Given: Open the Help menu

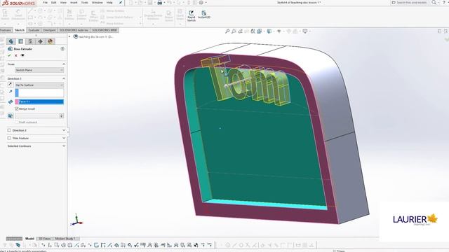Looking at the screenshot, I should click(109, 3).
